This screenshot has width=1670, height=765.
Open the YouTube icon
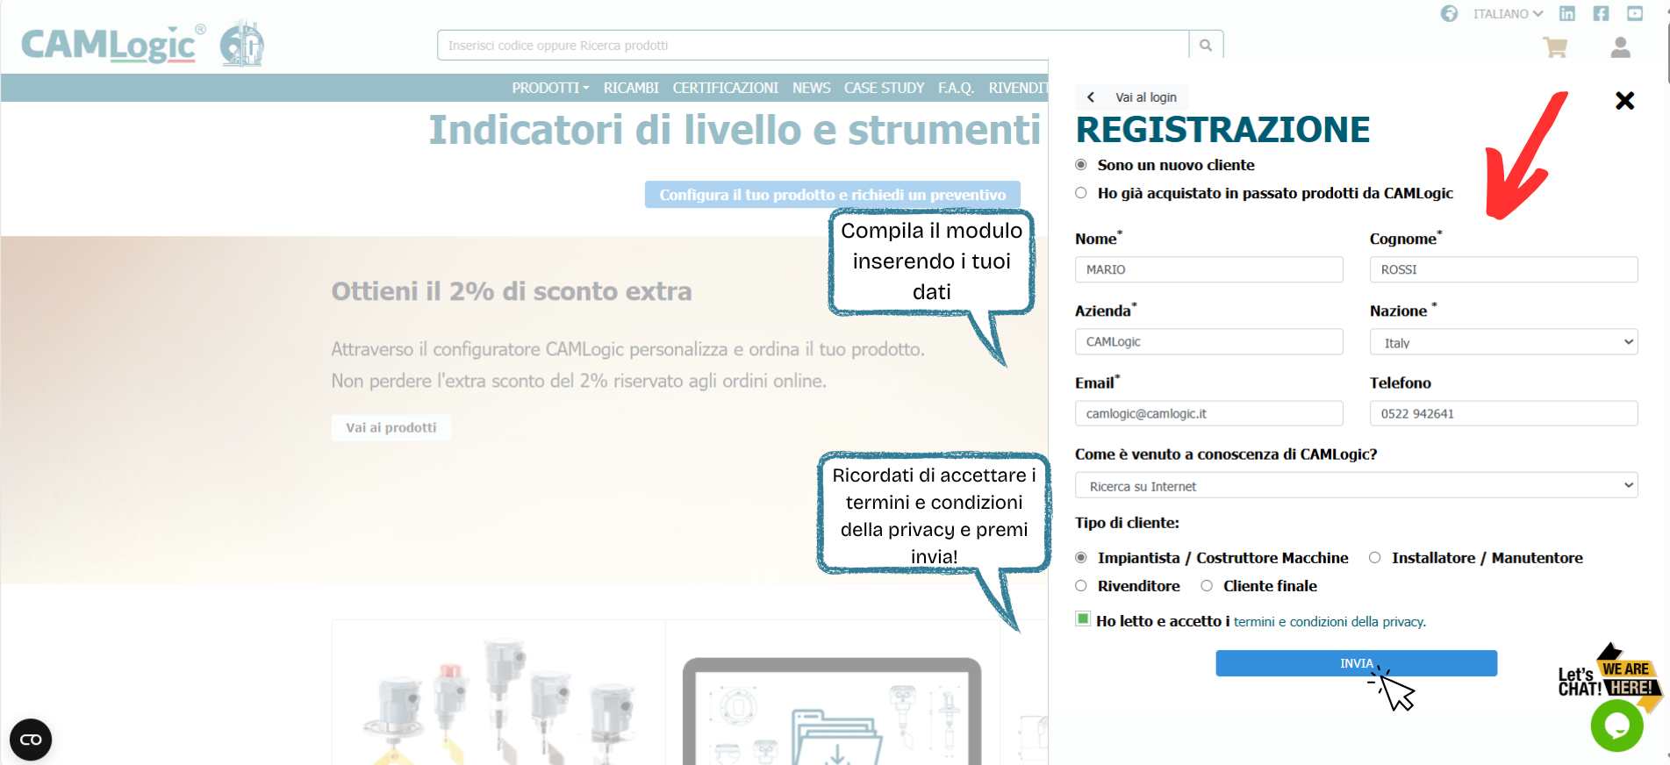[x=1635, y=13]
